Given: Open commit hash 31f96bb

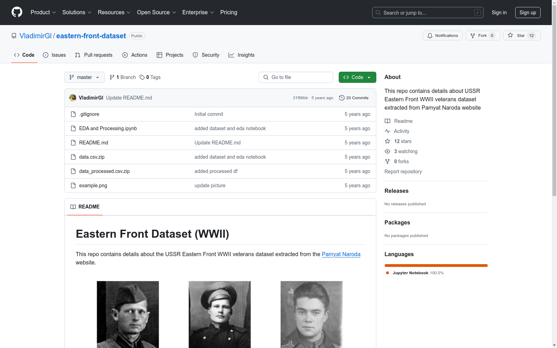Looking at the screenshot, I should 300,98.
